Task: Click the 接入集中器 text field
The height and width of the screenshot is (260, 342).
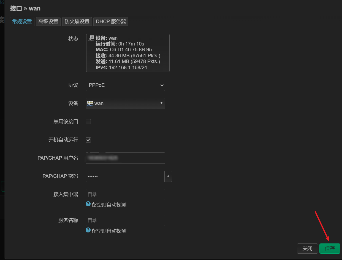Action: click(x=125, y=194)
